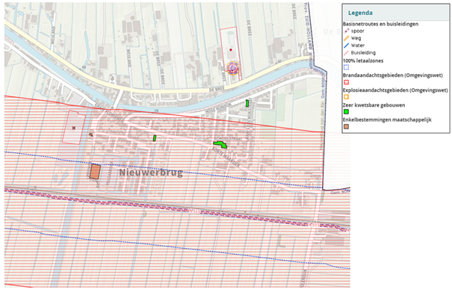Click the circular explosion zone marker

(233, 68)
